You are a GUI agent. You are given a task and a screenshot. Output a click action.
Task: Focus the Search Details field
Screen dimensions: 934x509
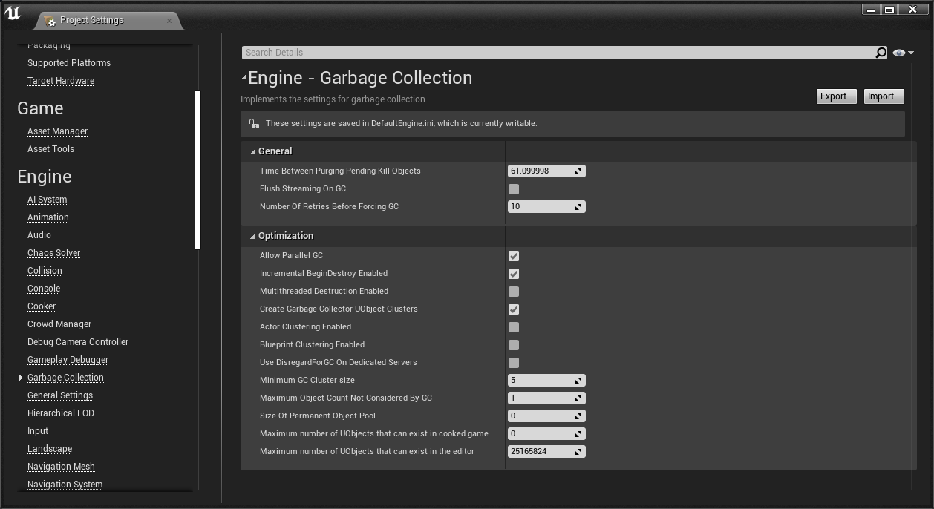pos(558,53)
